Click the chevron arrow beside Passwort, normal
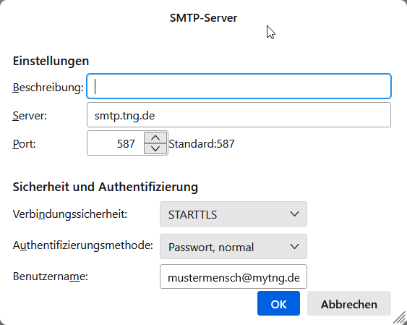Image resolution: width=407 pixels, height=325 pixels. [294, 247]
